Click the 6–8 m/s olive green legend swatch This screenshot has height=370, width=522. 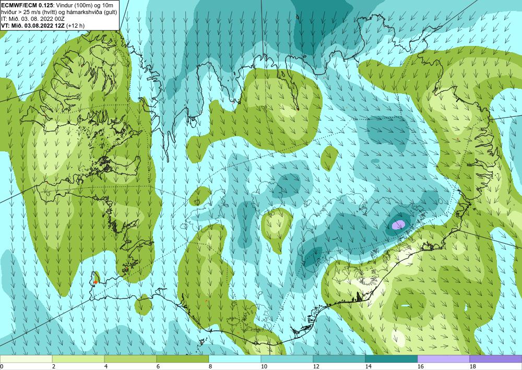(182, 359)
